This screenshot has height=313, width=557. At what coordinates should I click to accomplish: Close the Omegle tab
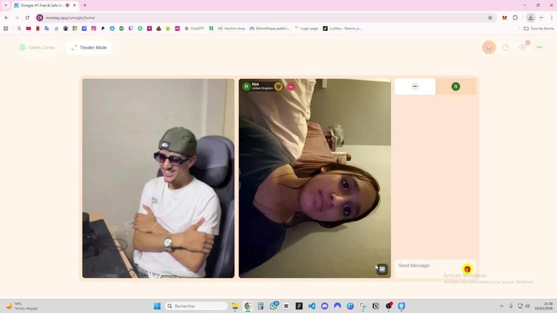pos(74,5)
